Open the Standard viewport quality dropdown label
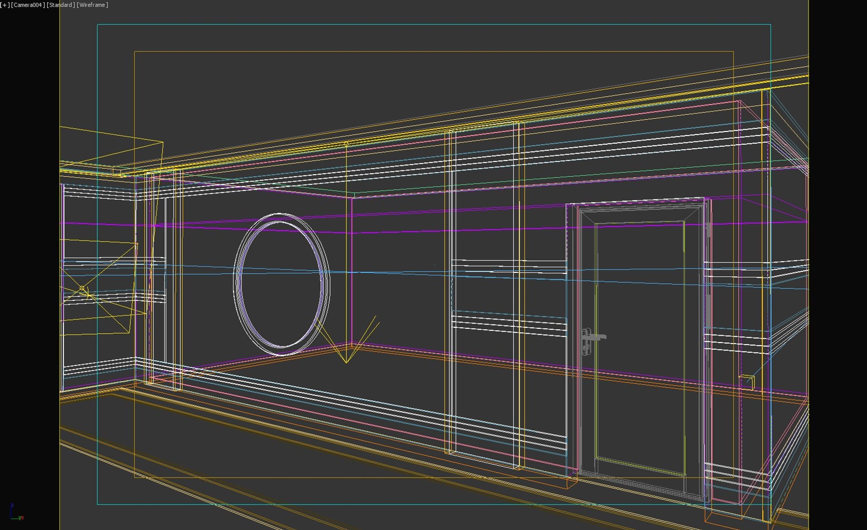Image resolution: width=867 pixels, height=530 pixels. click(x=60, y=5)
